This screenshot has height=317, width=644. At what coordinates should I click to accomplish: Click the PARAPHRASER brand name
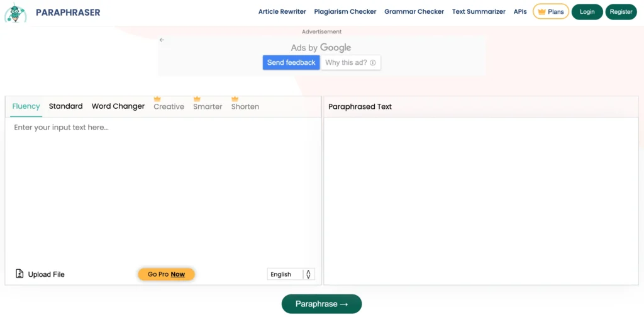(68, 13)
